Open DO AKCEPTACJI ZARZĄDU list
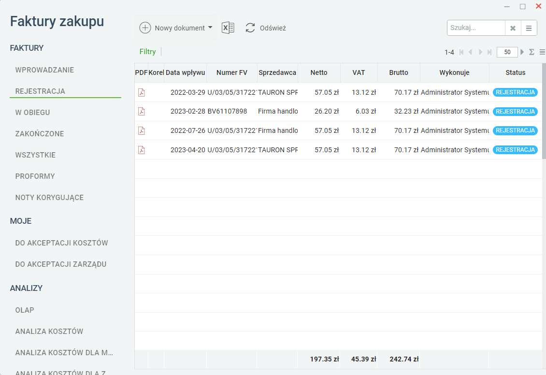Viewport: 546px width, 375px height. tap(61, 264)
